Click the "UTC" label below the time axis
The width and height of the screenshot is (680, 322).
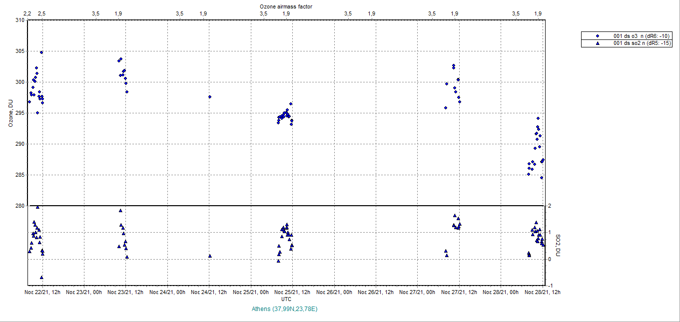pos(286,299)
